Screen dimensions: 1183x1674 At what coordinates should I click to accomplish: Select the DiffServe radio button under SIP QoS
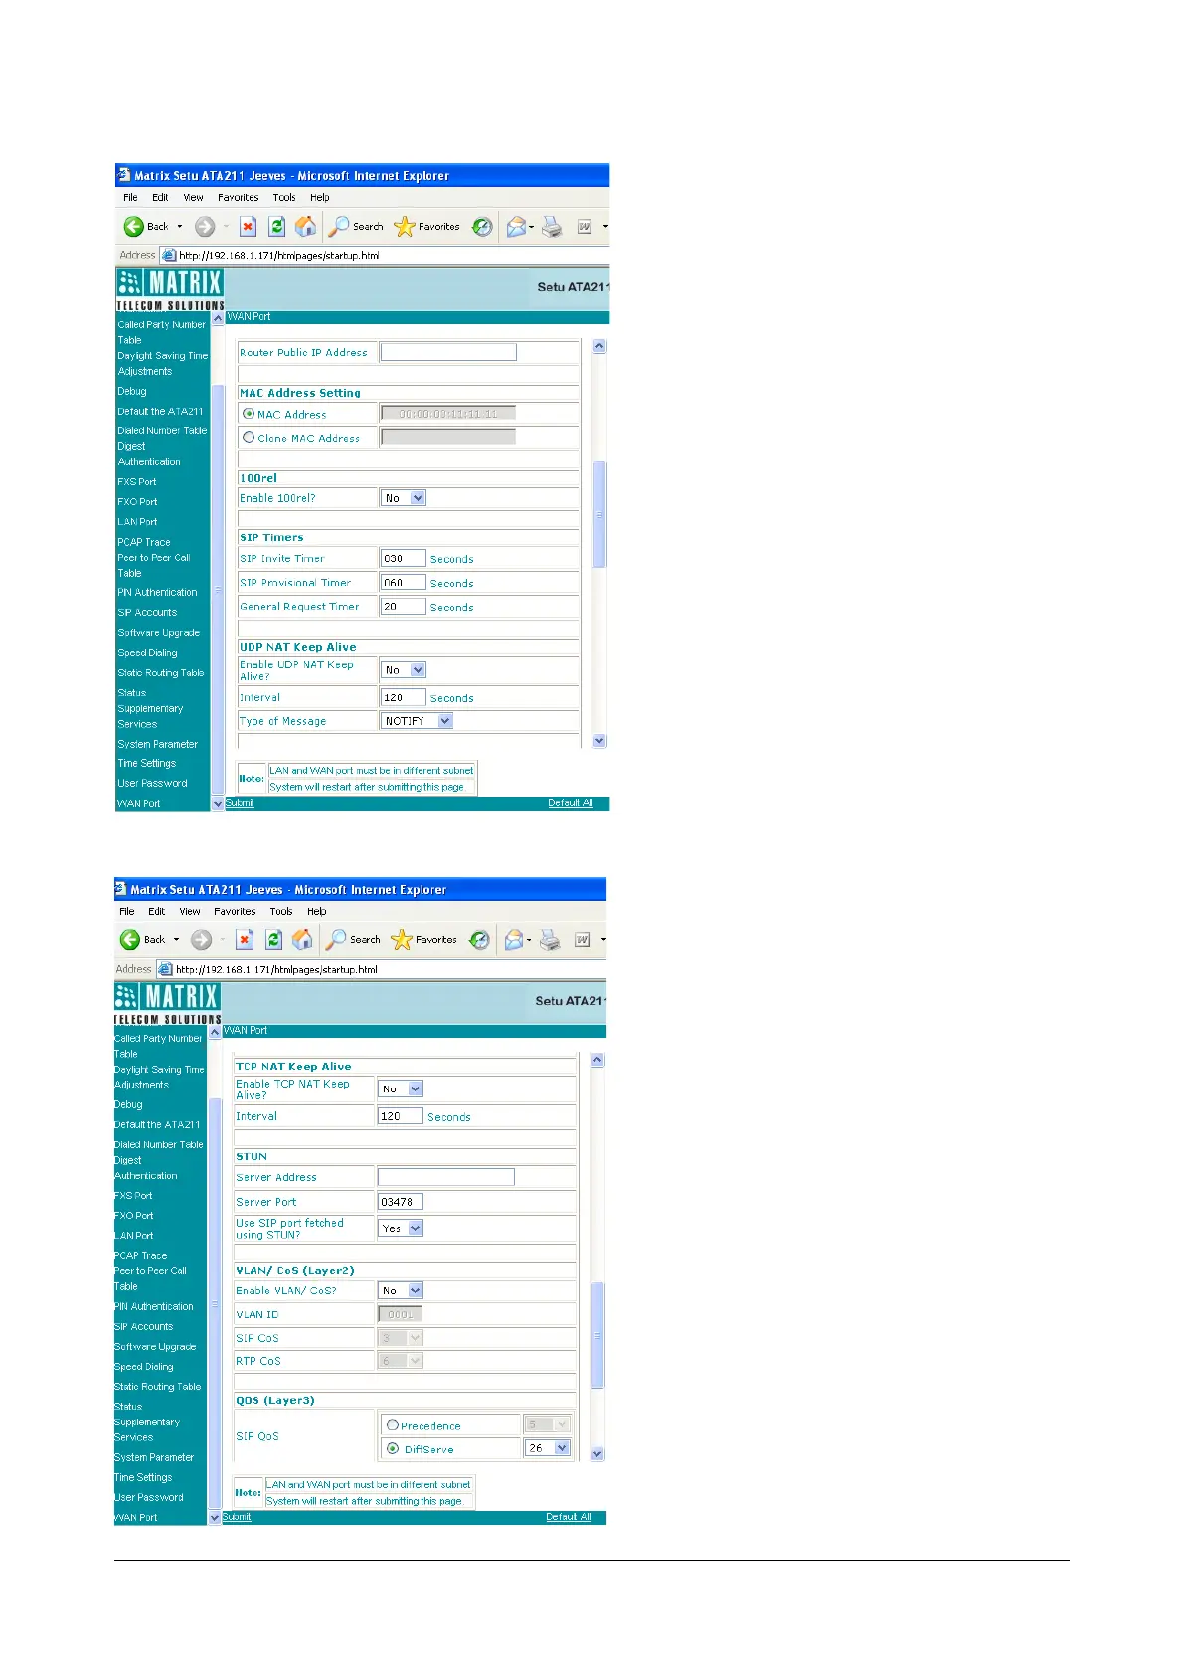pyautogui.click(x=392, y=1448)
